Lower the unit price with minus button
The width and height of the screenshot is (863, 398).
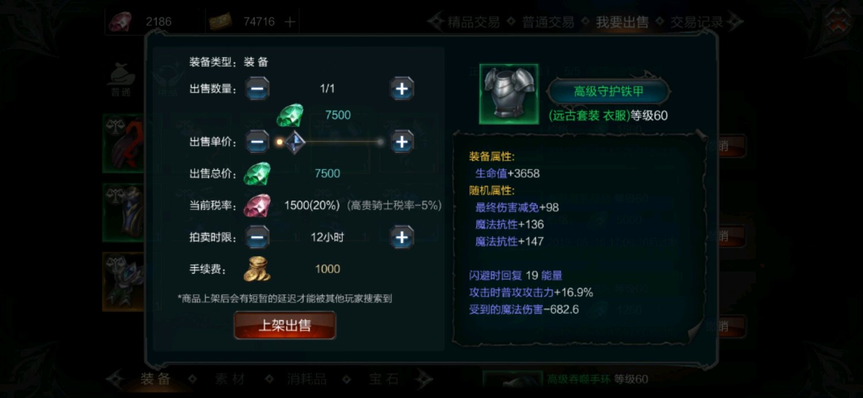[258, 141]
